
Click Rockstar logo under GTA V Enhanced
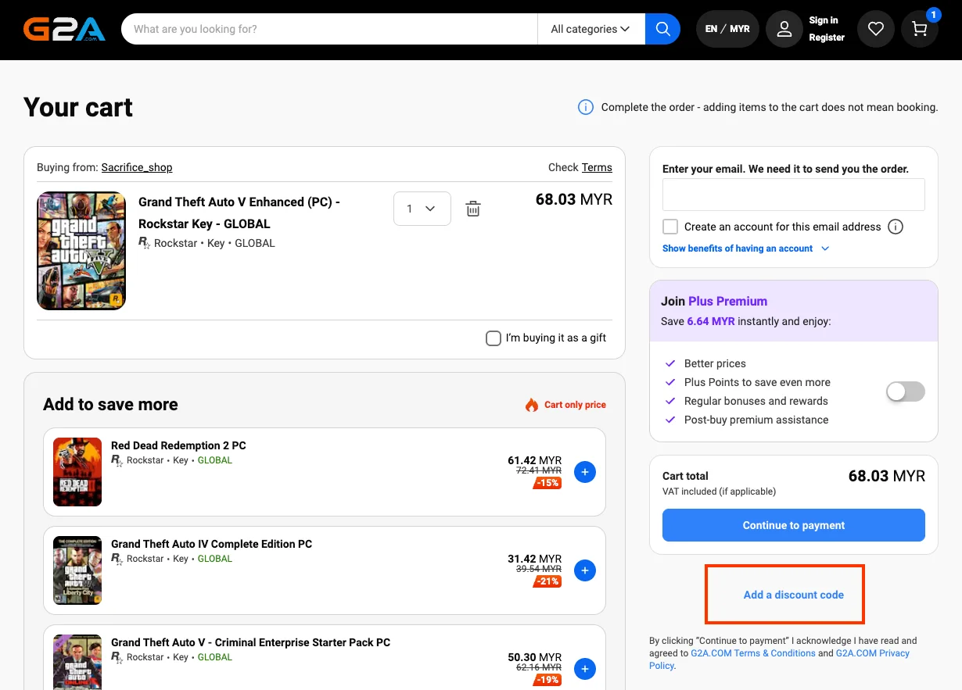click(x=145, y=243)
